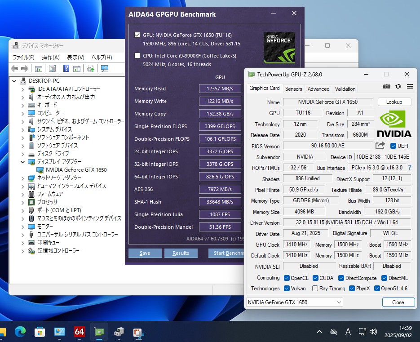Click the show/hide console tree toolbar icon
This screenshot has width=420, height=342.
(39, 69)
